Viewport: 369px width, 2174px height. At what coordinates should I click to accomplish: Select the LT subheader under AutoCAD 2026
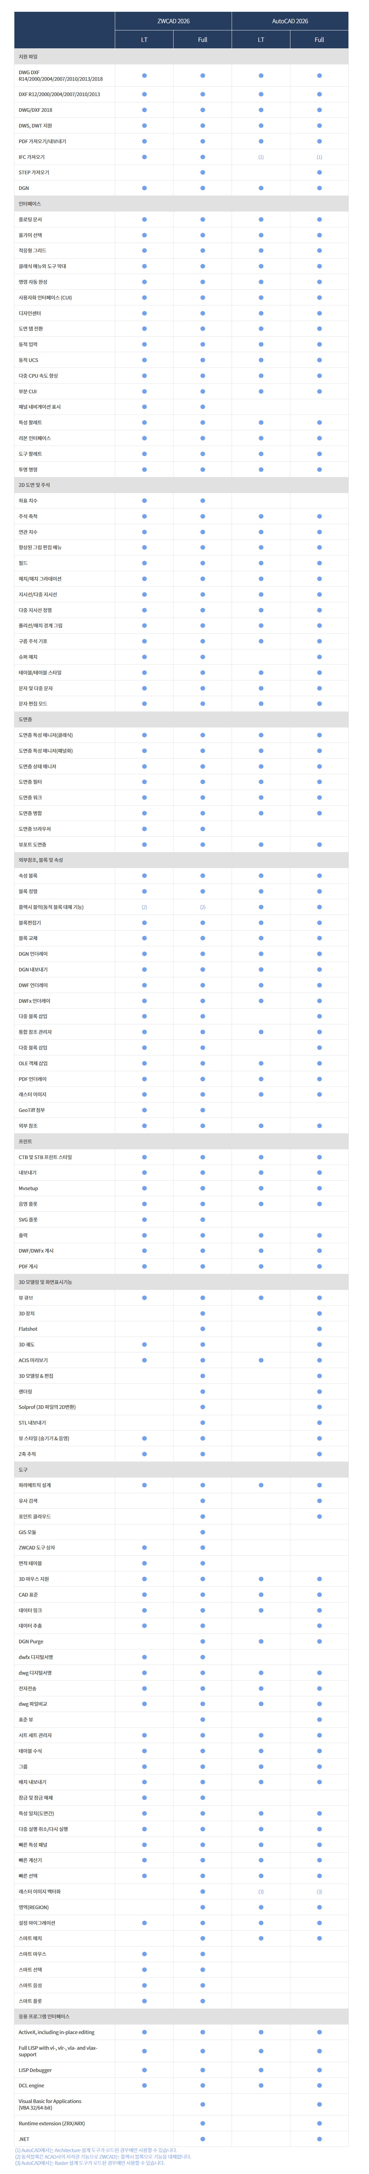coord(261,40)
